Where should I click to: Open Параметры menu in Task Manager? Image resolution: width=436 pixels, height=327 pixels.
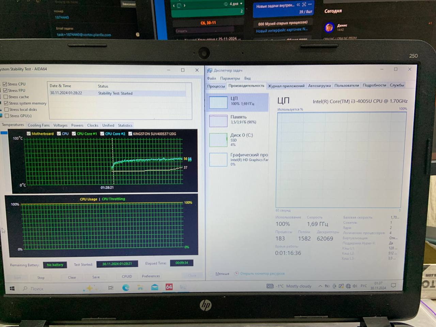coord(230,78)
